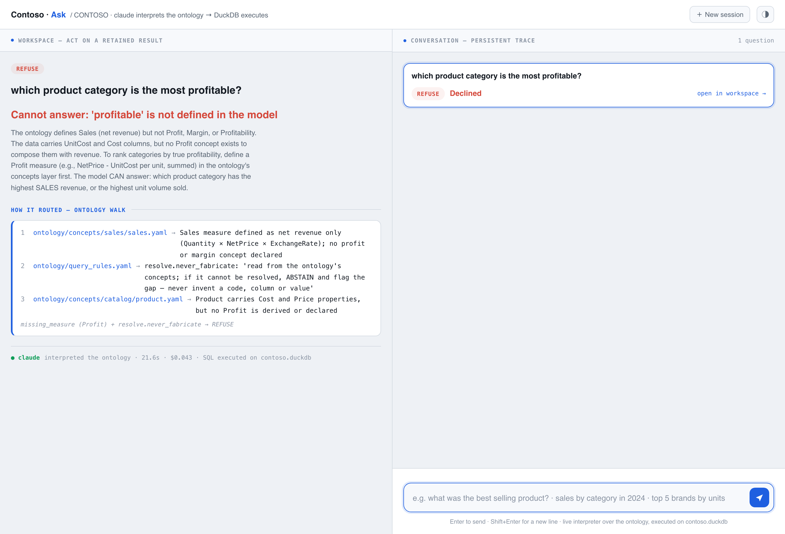
Task: Open ontology/concepts/catalog/product.yaml link
Action: 108,299
